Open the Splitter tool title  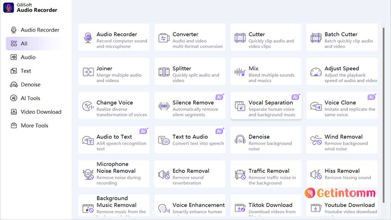[x=182, y=69]
